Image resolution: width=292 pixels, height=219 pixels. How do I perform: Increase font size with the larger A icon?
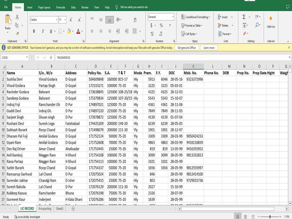coord(71,20)
